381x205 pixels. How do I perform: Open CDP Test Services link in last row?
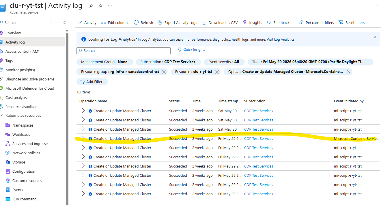[259, 194]
